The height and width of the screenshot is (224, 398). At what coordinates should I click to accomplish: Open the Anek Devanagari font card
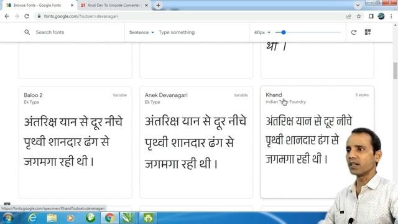pos(197,142)
